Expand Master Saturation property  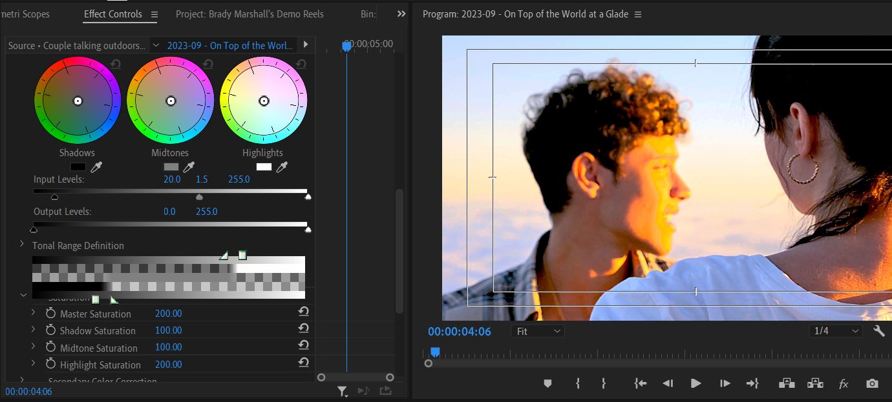[x=34, y=312]
